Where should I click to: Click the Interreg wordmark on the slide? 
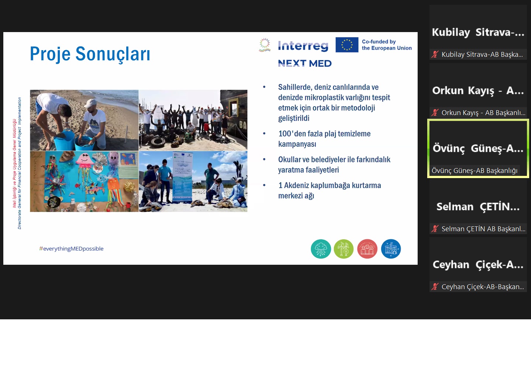(x=303, y=46)
